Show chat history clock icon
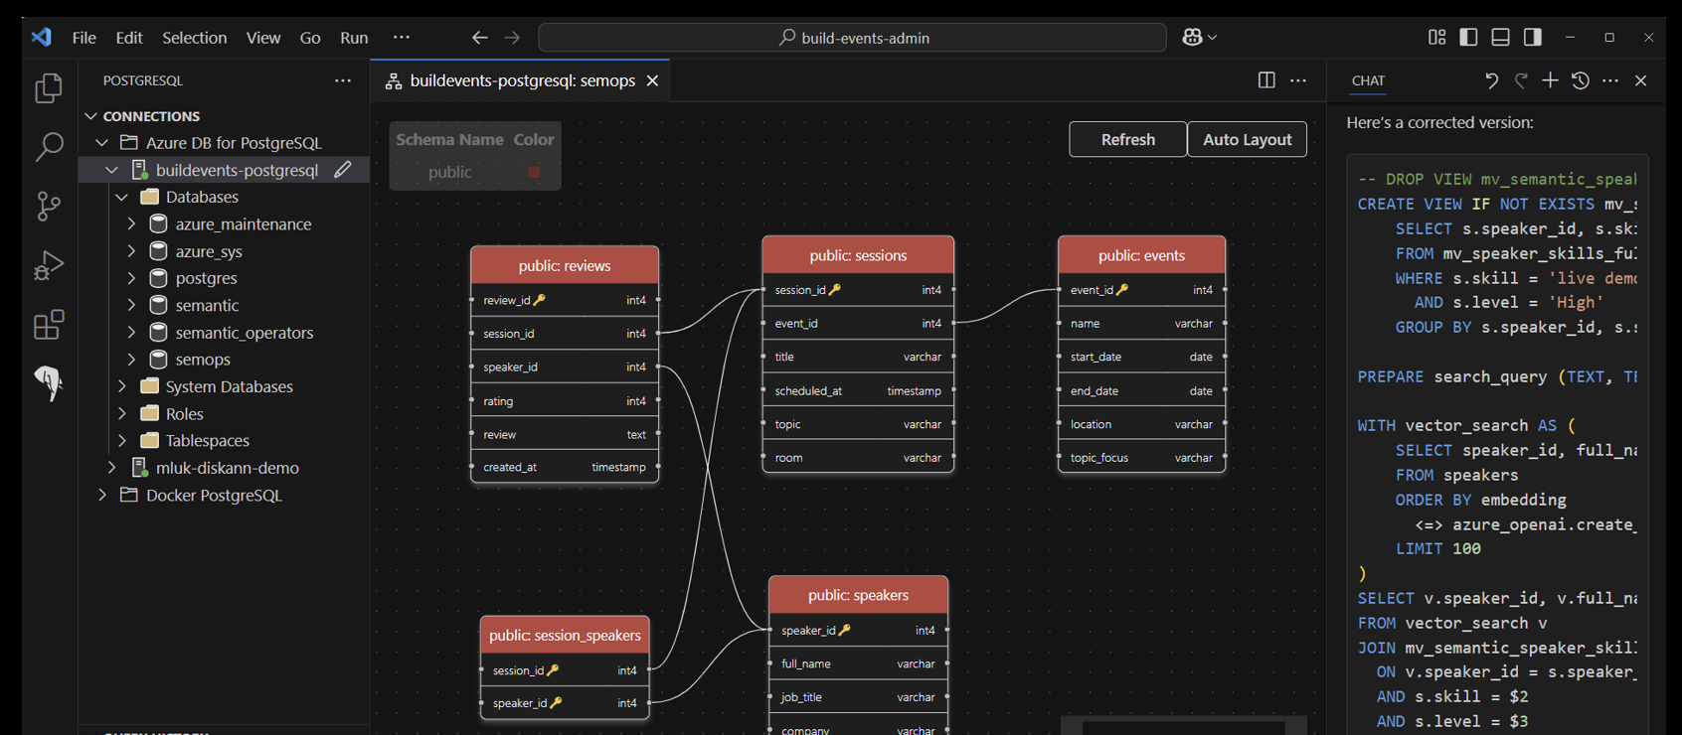 click(x=1581, y=80)
